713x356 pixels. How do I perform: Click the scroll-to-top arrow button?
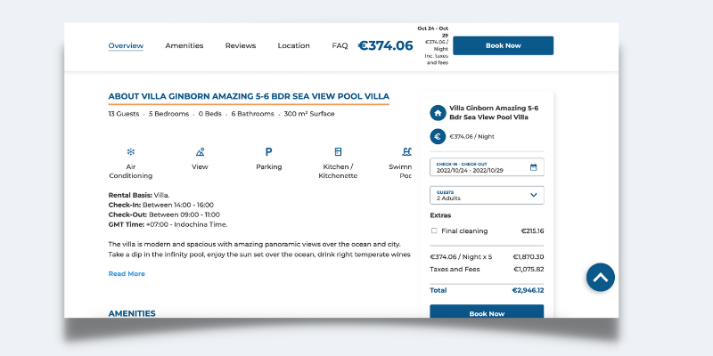[x=600, y=277]
